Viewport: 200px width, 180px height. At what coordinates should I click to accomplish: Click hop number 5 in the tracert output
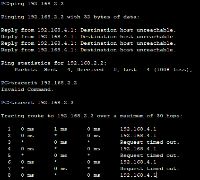coord(9,155)
